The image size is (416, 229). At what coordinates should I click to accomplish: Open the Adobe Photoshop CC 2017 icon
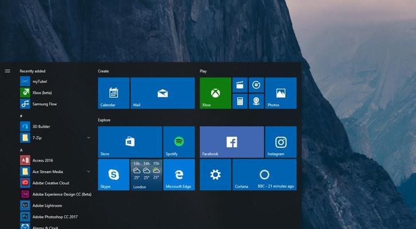tap(25, 216)
